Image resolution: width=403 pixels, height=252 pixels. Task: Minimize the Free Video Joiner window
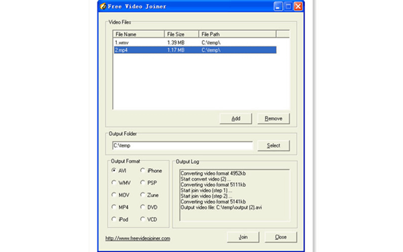tap(278, 7)
